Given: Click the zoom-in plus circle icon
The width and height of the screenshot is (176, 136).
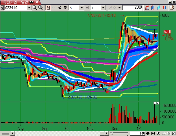Looking at the screenshot, I should point(158,133).
